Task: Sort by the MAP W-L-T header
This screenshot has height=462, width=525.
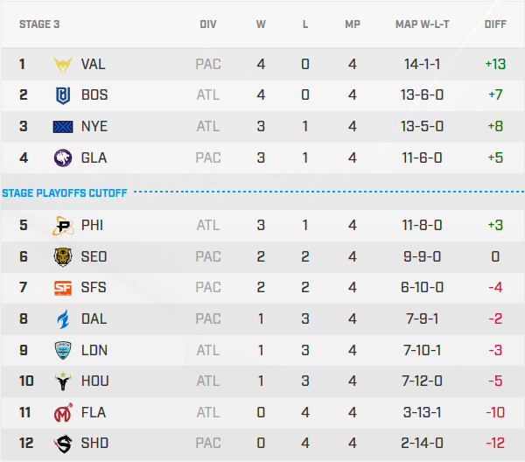Action: pos(424,24)
